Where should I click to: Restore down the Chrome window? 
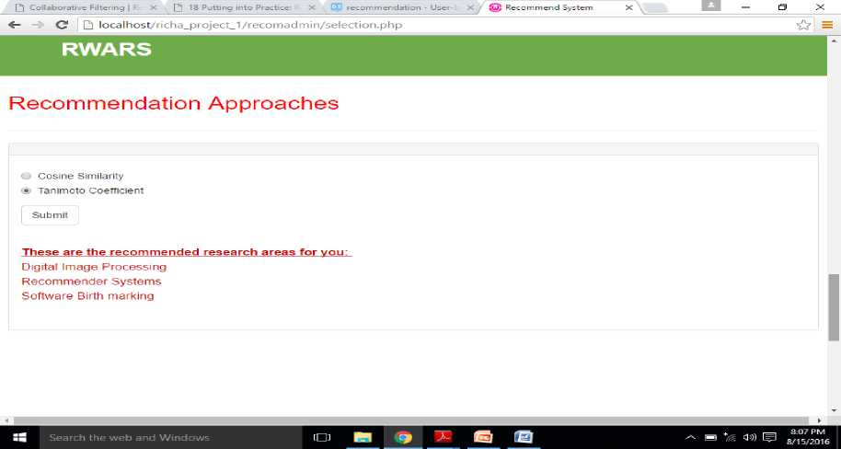click(782, 7)
